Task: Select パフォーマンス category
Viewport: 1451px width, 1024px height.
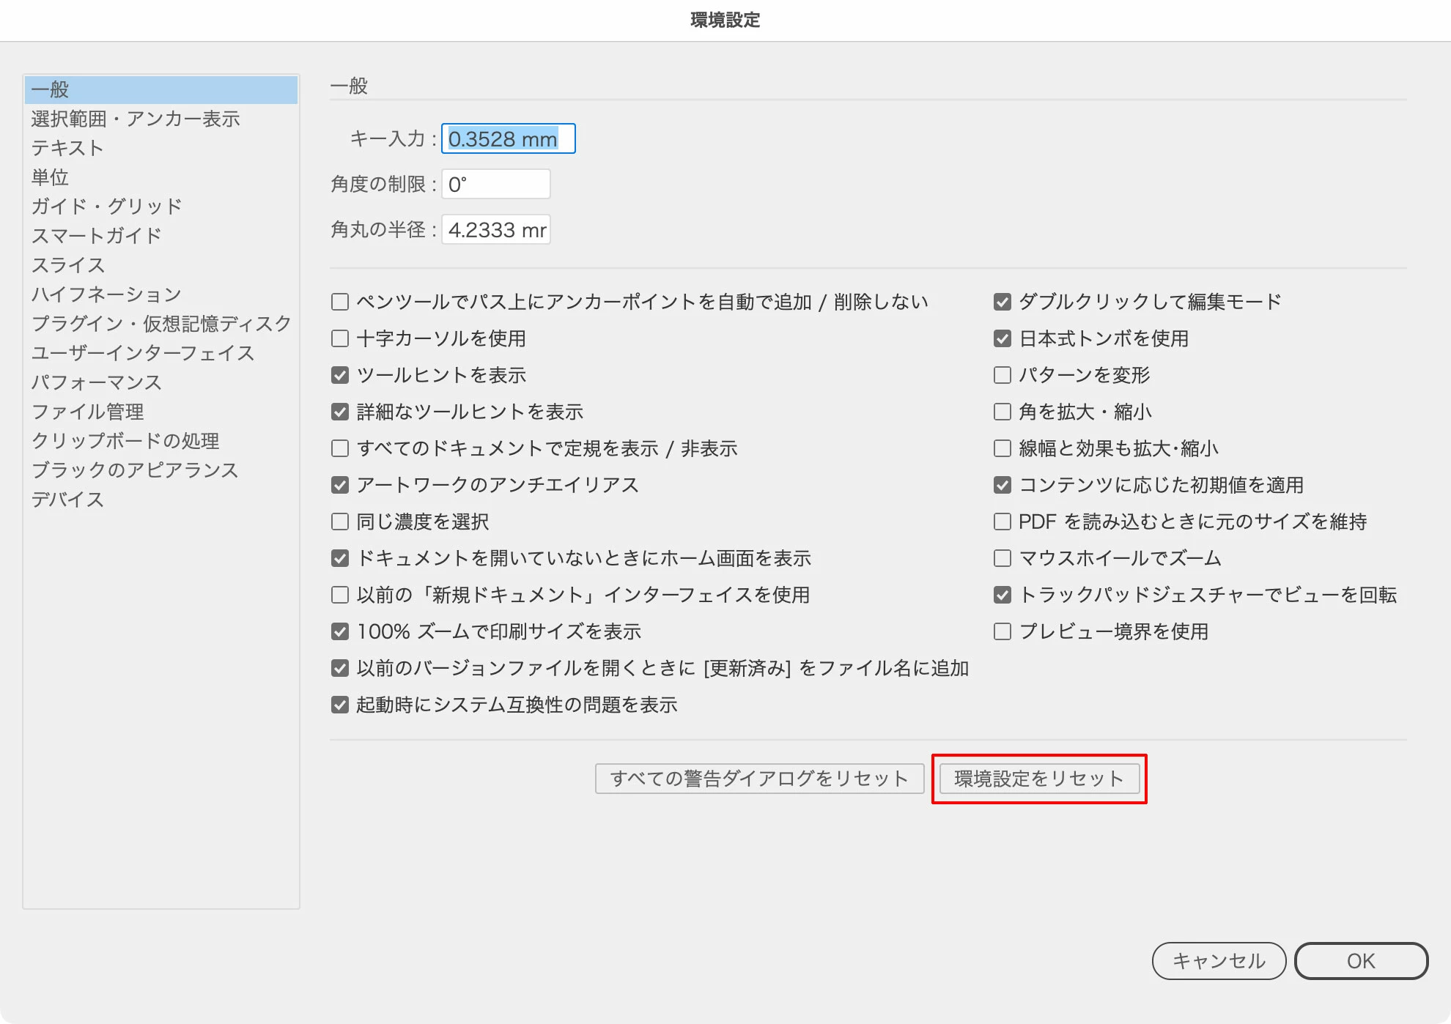Action: coord(97,382)
